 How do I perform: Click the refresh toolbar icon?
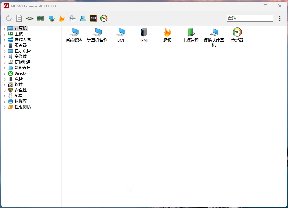tap(8, 18)
